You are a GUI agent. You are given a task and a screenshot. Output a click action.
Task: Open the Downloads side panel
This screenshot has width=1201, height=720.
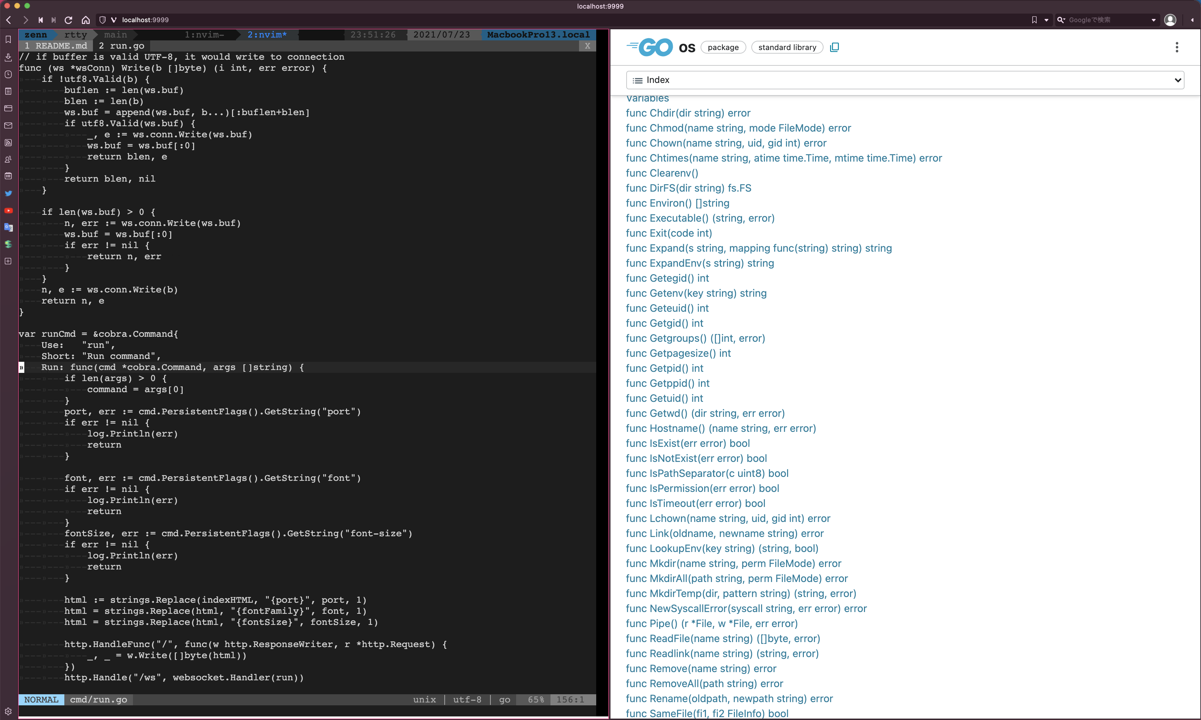pos(8,57)
